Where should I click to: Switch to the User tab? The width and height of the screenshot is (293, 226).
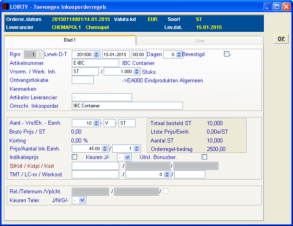[200, 41]
